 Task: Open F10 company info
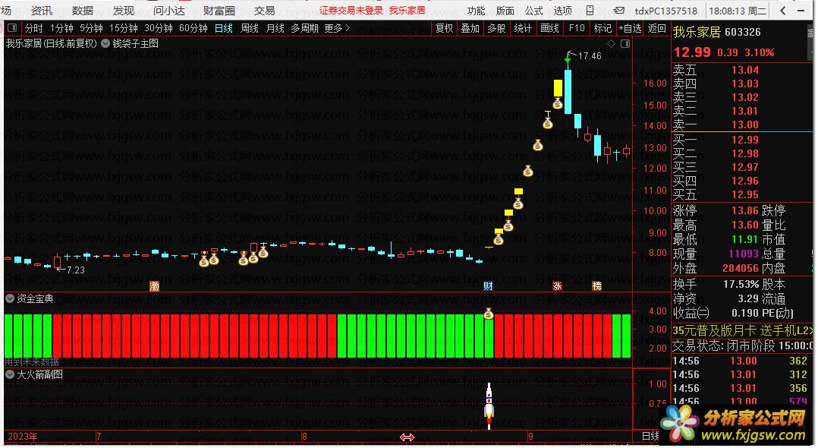[x=577, y=28]
